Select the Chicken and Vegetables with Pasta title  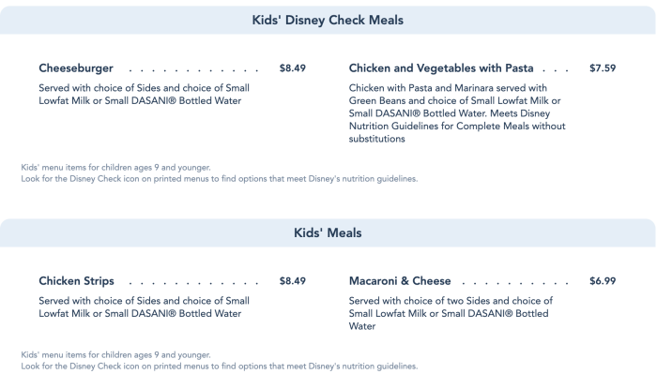pyautogui.click(x=441, y=68)
